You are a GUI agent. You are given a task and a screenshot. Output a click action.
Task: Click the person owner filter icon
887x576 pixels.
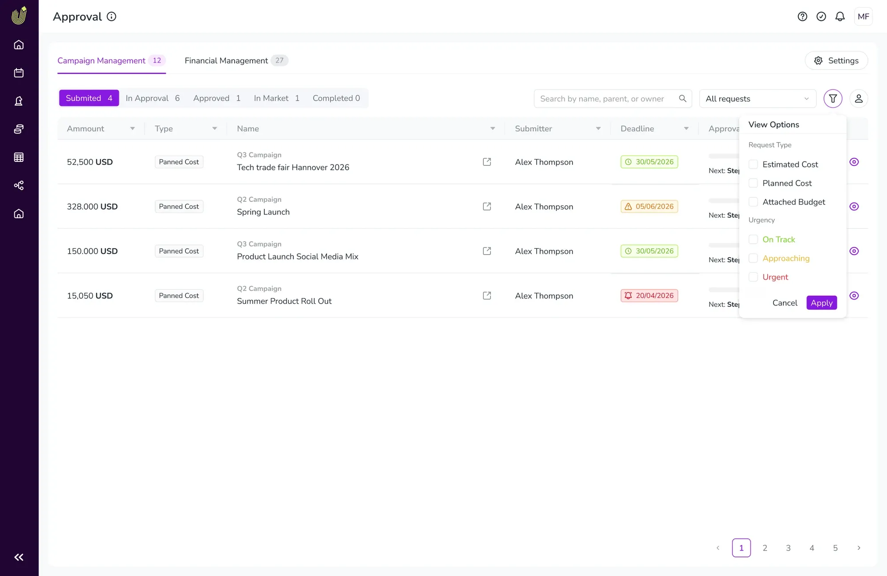pyautogui.click(x=859, y=98)
